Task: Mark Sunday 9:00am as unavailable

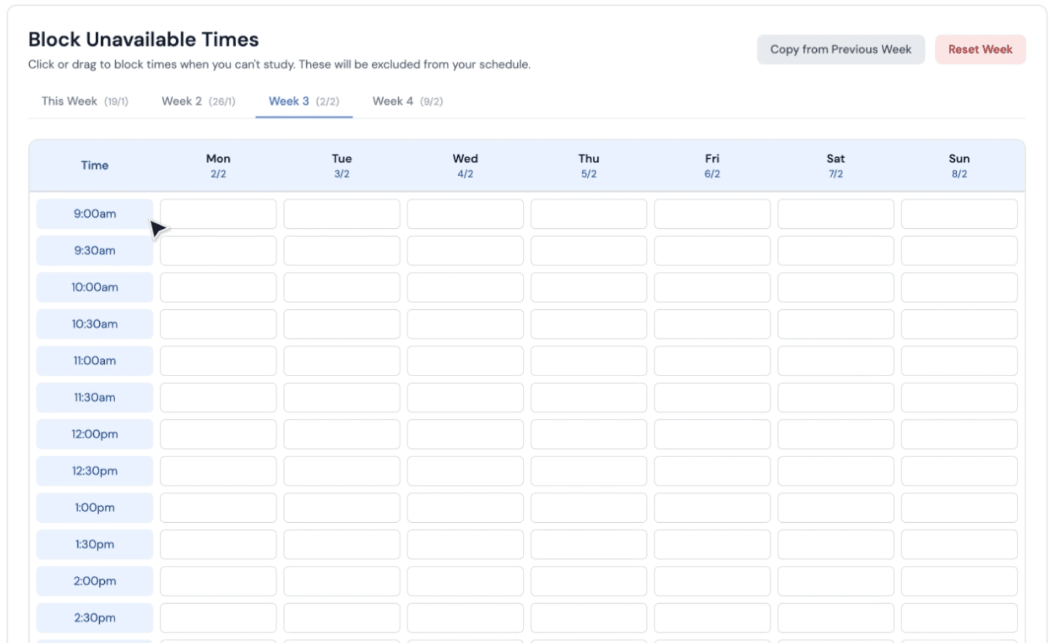Action: [959, 214]
